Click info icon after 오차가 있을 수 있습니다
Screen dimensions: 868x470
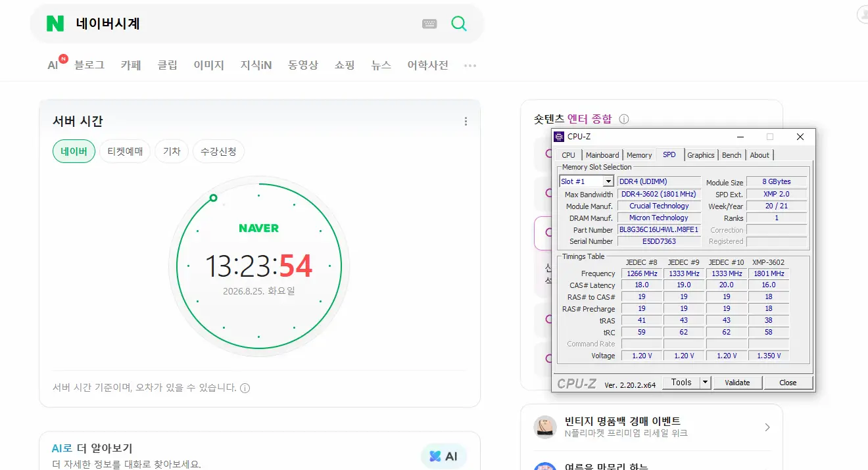(x=245, y=388)
